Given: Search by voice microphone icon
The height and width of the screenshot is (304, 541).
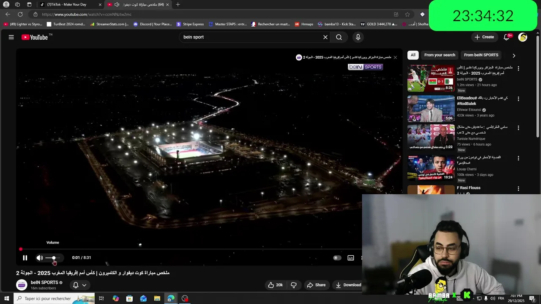Looking at the screenshot, I should (358, 37).
